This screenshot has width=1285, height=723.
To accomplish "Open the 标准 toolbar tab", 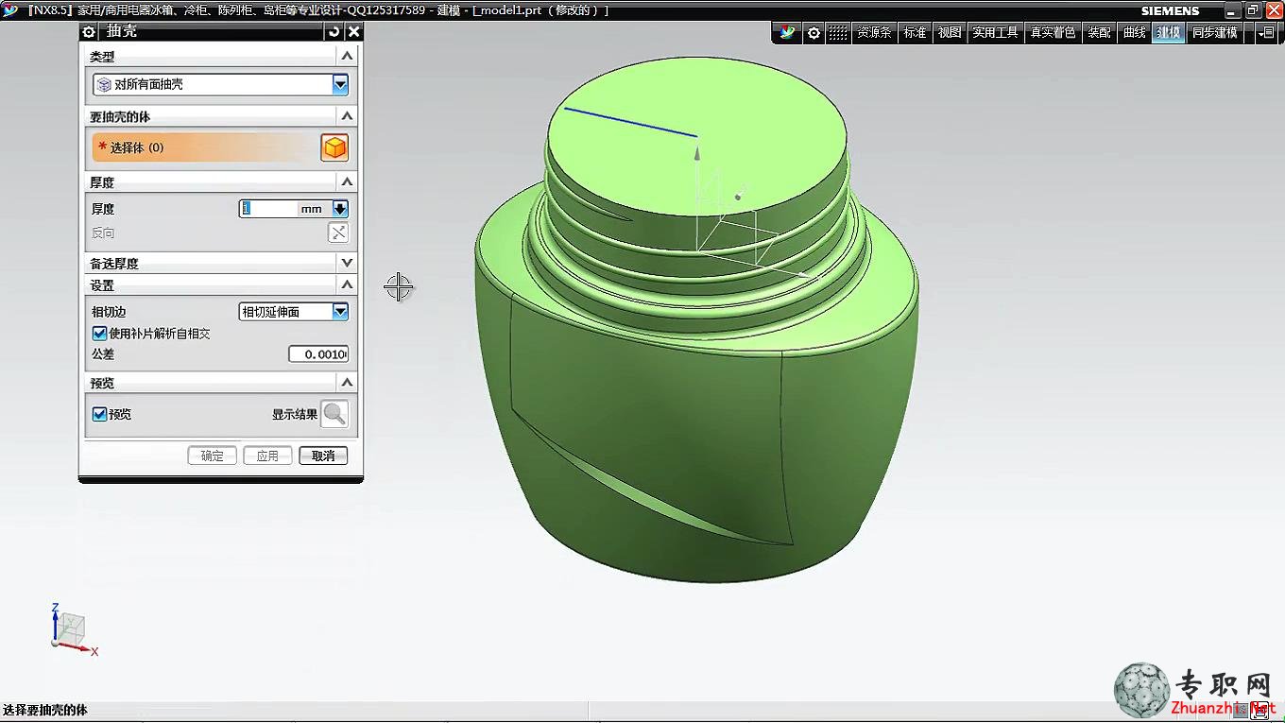I will [915, 32].
